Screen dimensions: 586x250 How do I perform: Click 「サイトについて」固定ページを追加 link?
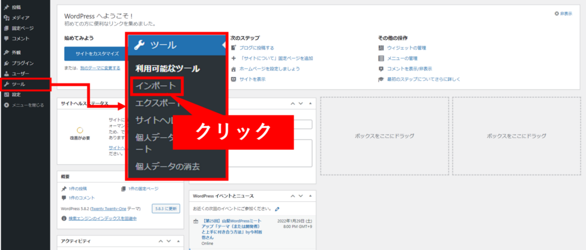tap(276, 58)
